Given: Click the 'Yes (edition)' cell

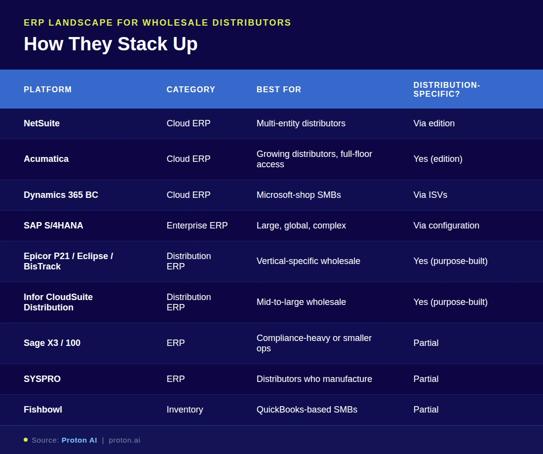Looking at the screenshot, I should pos(438,159).
